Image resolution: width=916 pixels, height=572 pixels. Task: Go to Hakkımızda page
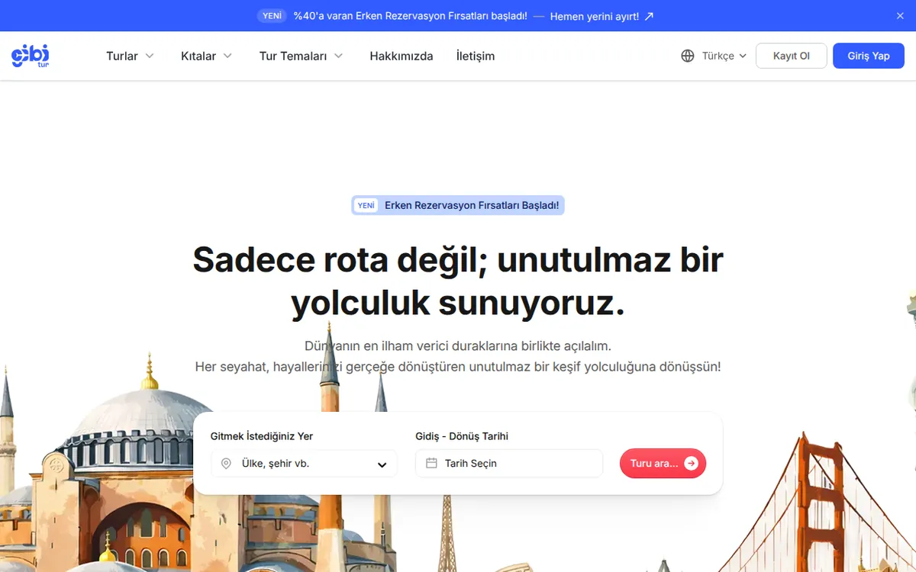[402, 56]
